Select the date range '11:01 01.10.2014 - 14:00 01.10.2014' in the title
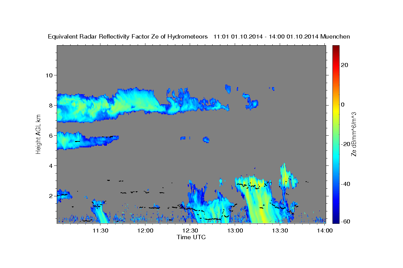 click(x=266, y=37)
